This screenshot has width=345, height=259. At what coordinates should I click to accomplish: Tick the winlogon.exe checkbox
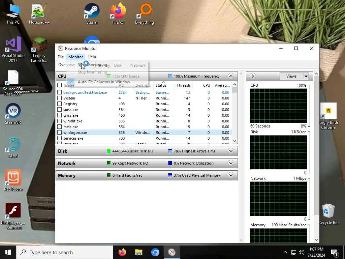point(59,132)
